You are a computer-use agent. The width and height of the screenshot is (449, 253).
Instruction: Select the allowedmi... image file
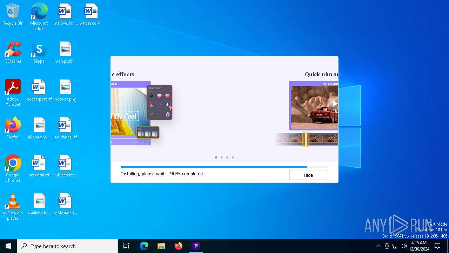(39, 128)
